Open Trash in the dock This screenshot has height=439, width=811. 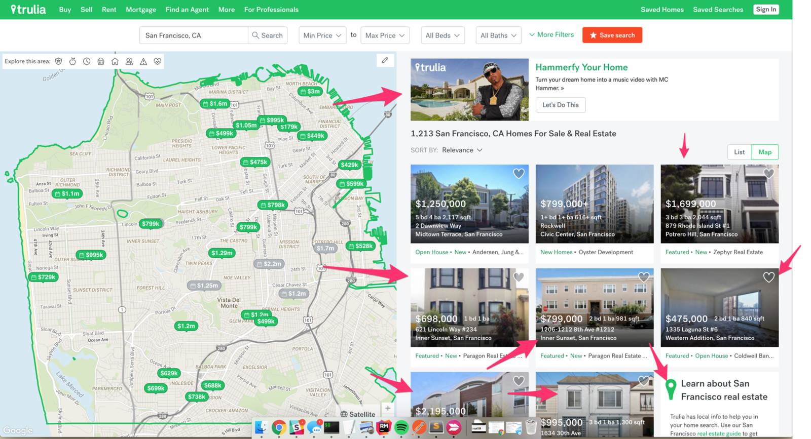coord(531,427)
